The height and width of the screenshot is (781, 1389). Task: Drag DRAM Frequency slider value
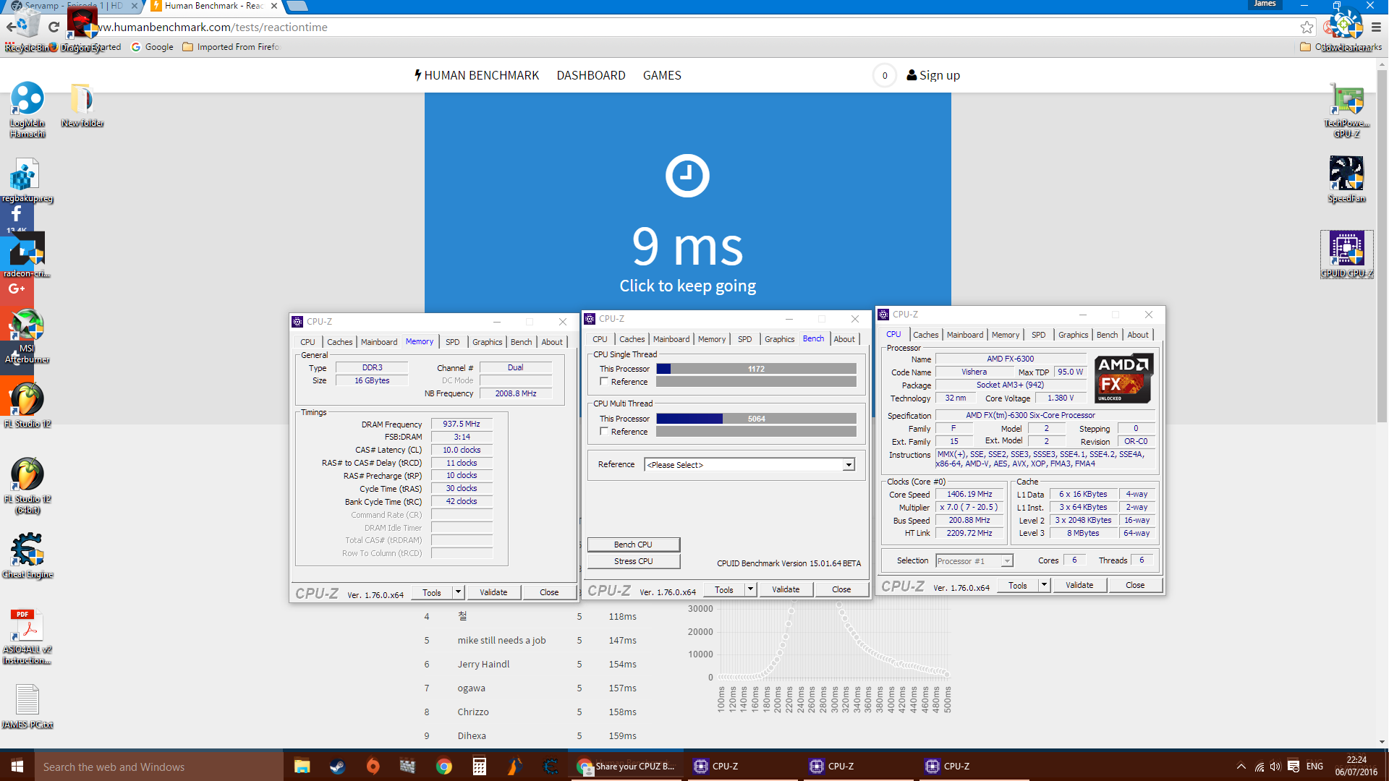tap(461, 423)
